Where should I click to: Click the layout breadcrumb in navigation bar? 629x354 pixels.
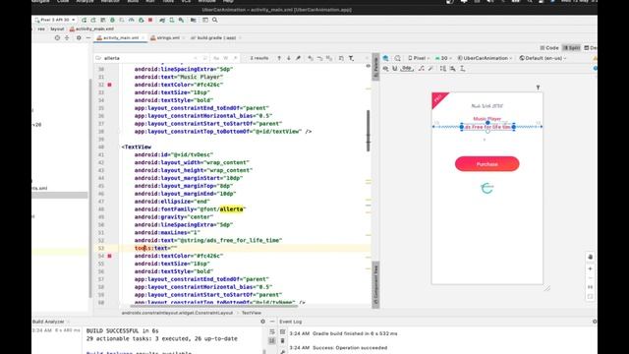coord(57,29)
